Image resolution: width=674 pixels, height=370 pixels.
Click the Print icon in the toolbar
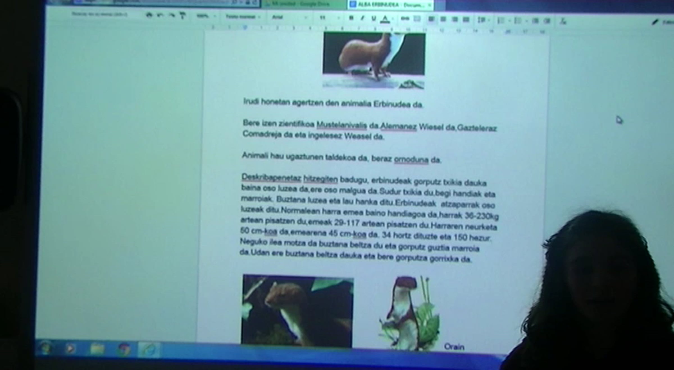pos(149,15)
